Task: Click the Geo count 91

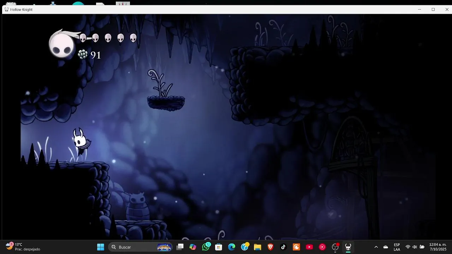Action: 96,55
